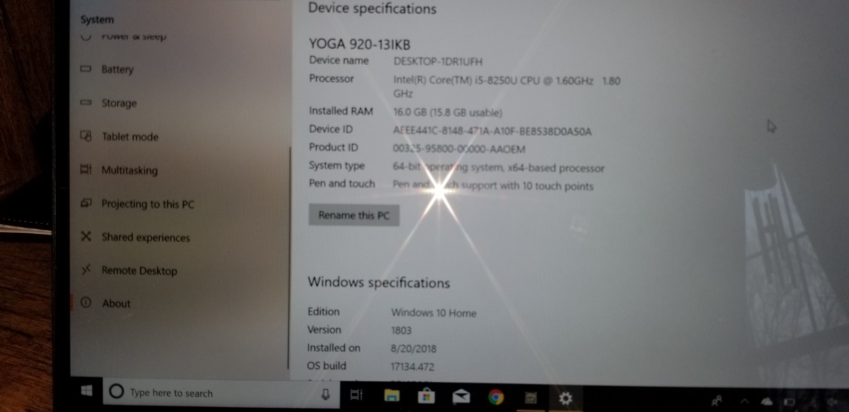849x412 pixels.
Task: Click the Windows 10 Home edition value
Action: tap(434, 313)
